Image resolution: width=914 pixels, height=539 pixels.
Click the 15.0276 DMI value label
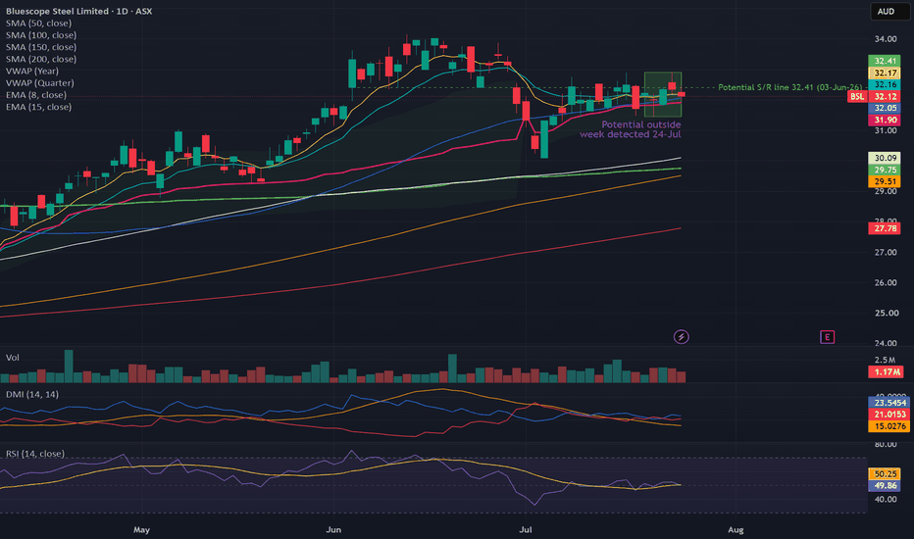pos(889,426)
